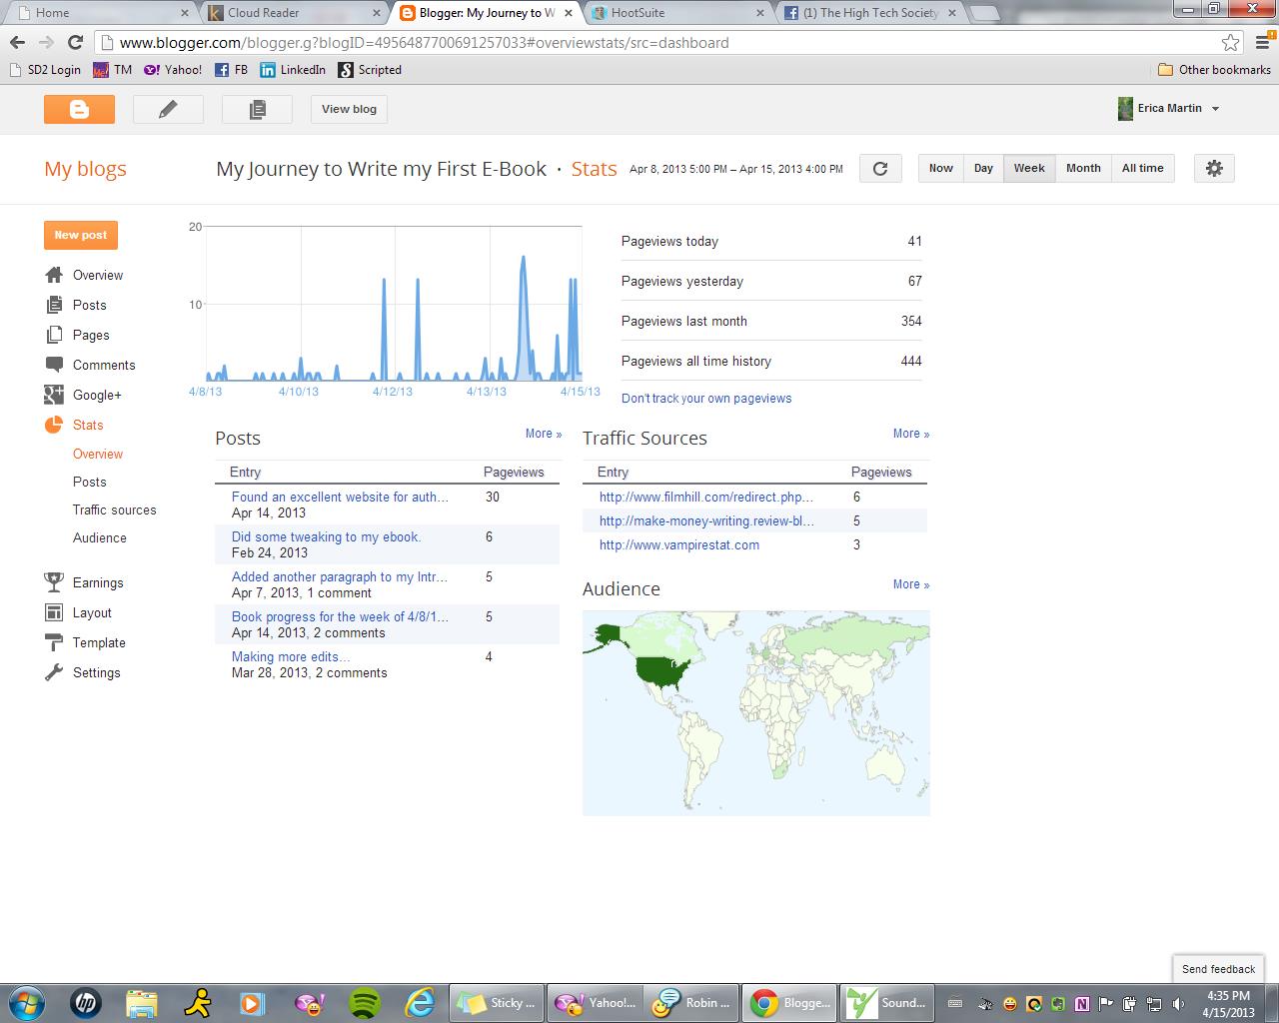Click the refresh stats icon button
Screen dimensions: 1279x1023
tap(880, 169)
